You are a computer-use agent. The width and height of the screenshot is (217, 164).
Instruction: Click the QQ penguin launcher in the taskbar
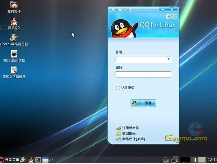(30, 160)
